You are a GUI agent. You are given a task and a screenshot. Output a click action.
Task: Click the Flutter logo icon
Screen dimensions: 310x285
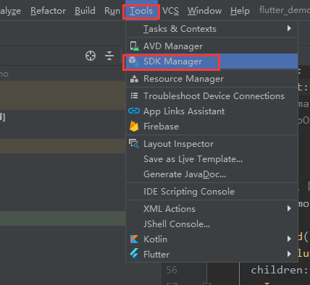134,254
